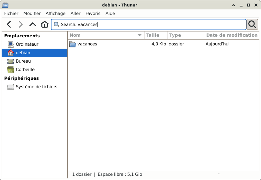
Task: Click the red house icon beside debian
Action: coord(11,53)
